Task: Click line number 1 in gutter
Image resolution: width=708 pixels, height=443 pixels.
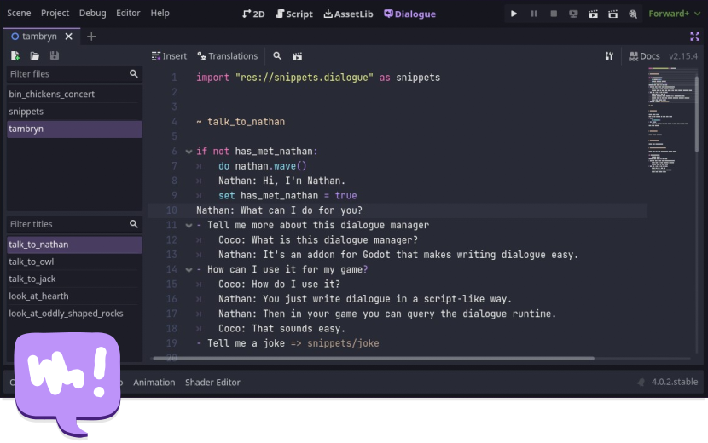Action: [174, 78]
